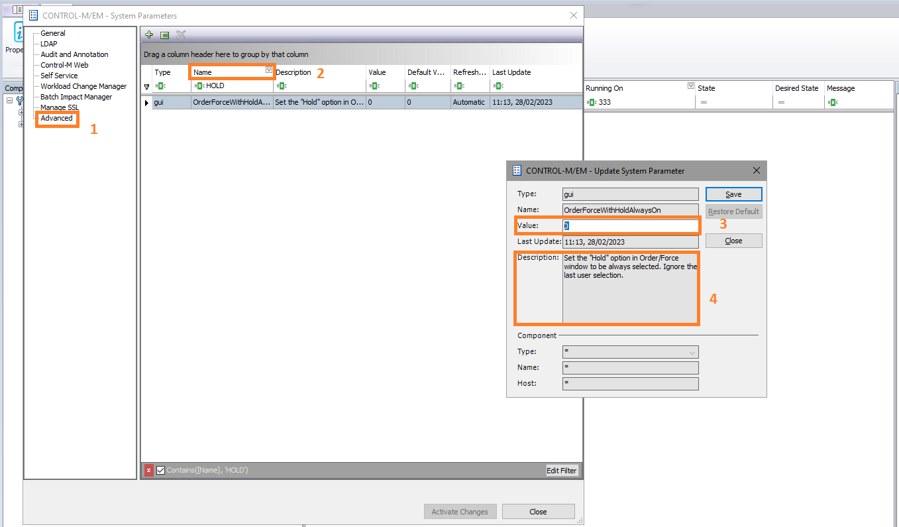The image size is (899, 527).
Task: Open the Component Type dropdown
Action: click(692, 352)
